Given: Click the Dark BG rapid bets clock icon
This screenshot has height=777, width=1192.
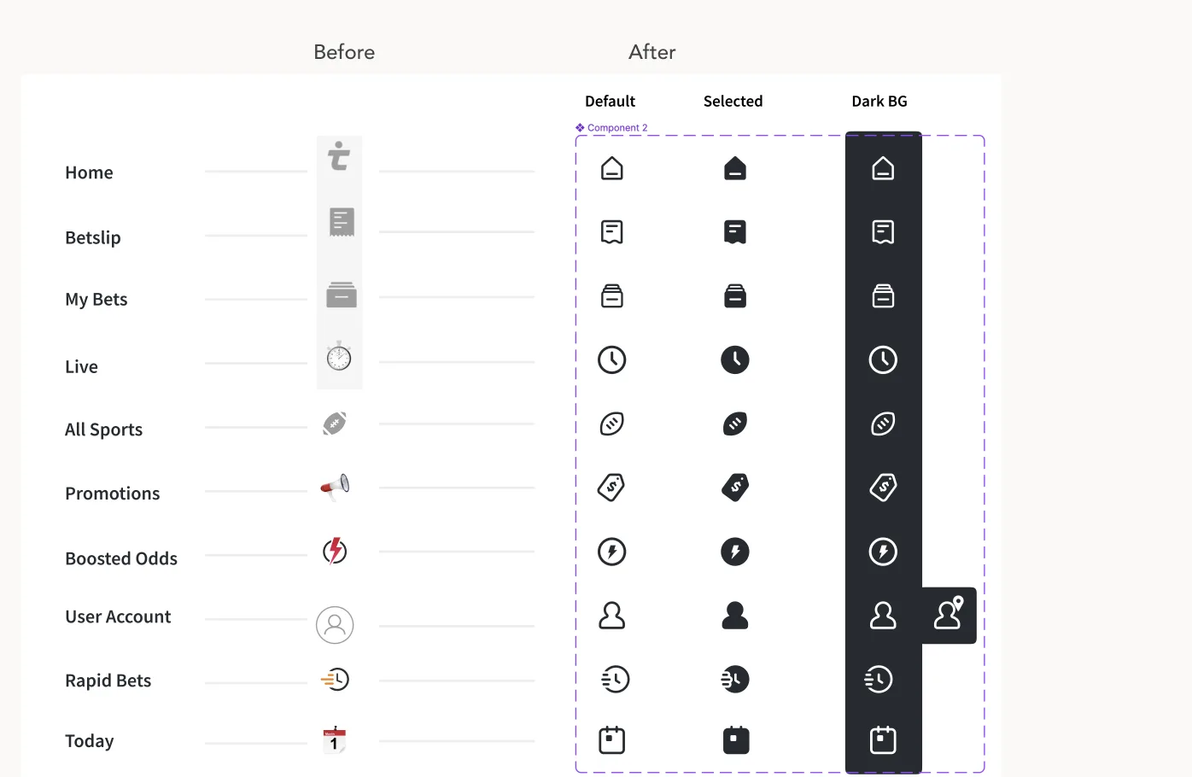Looking at the screenshot, I should click(879, 680).
